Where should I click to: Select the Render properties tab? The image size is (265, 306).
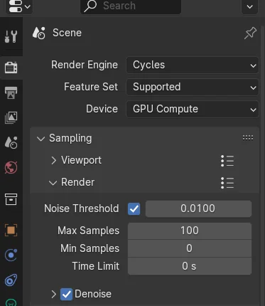[11, 68]
